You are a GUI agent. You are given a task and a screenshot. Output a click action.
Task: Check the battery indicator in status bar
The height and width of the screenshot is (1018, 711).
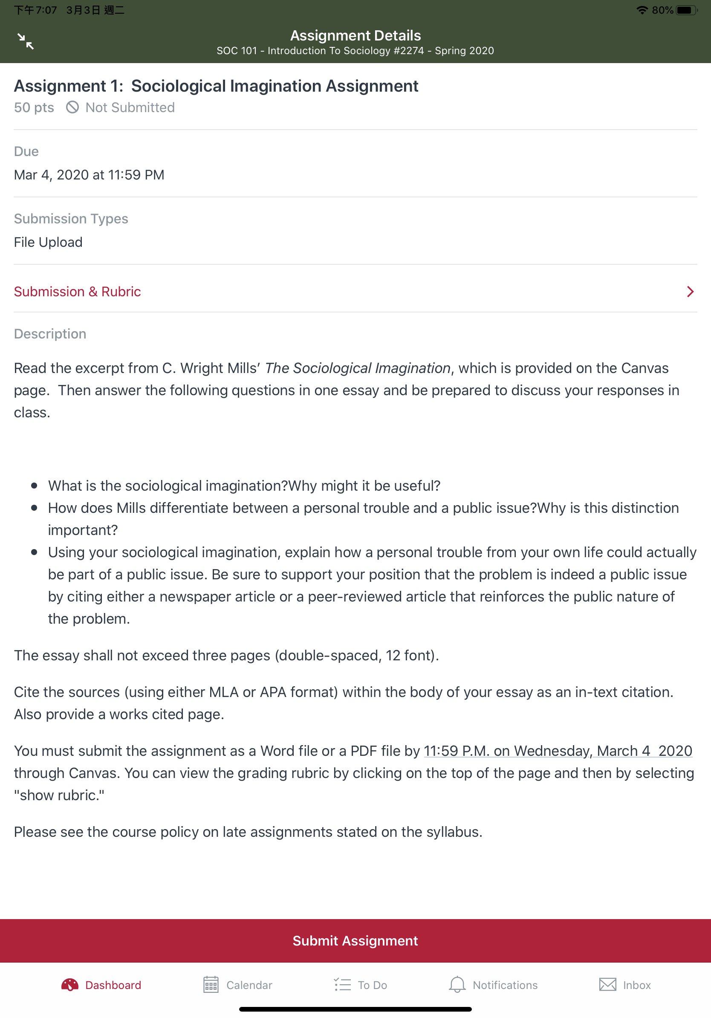point(686,10)
